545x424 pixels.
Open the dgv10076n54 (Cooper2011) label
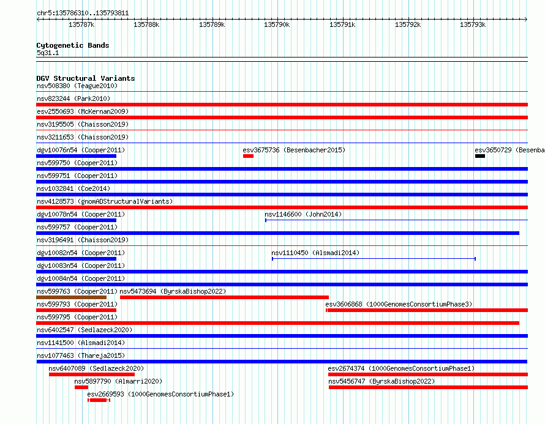(x=81, y=150)
